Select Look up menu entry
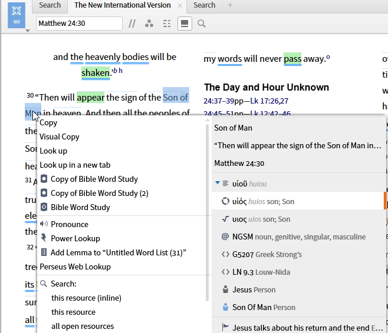The height and width of the screenshot is (333, 388). (53, 151)
